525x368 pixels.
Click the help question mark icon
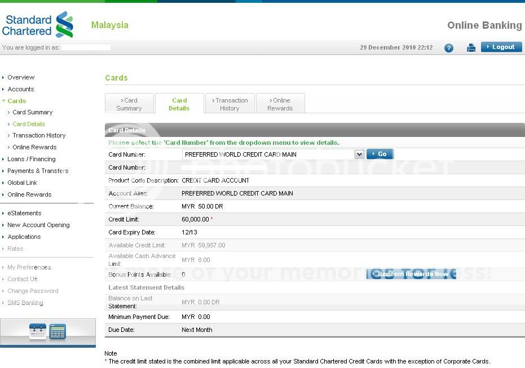[449, 48]
